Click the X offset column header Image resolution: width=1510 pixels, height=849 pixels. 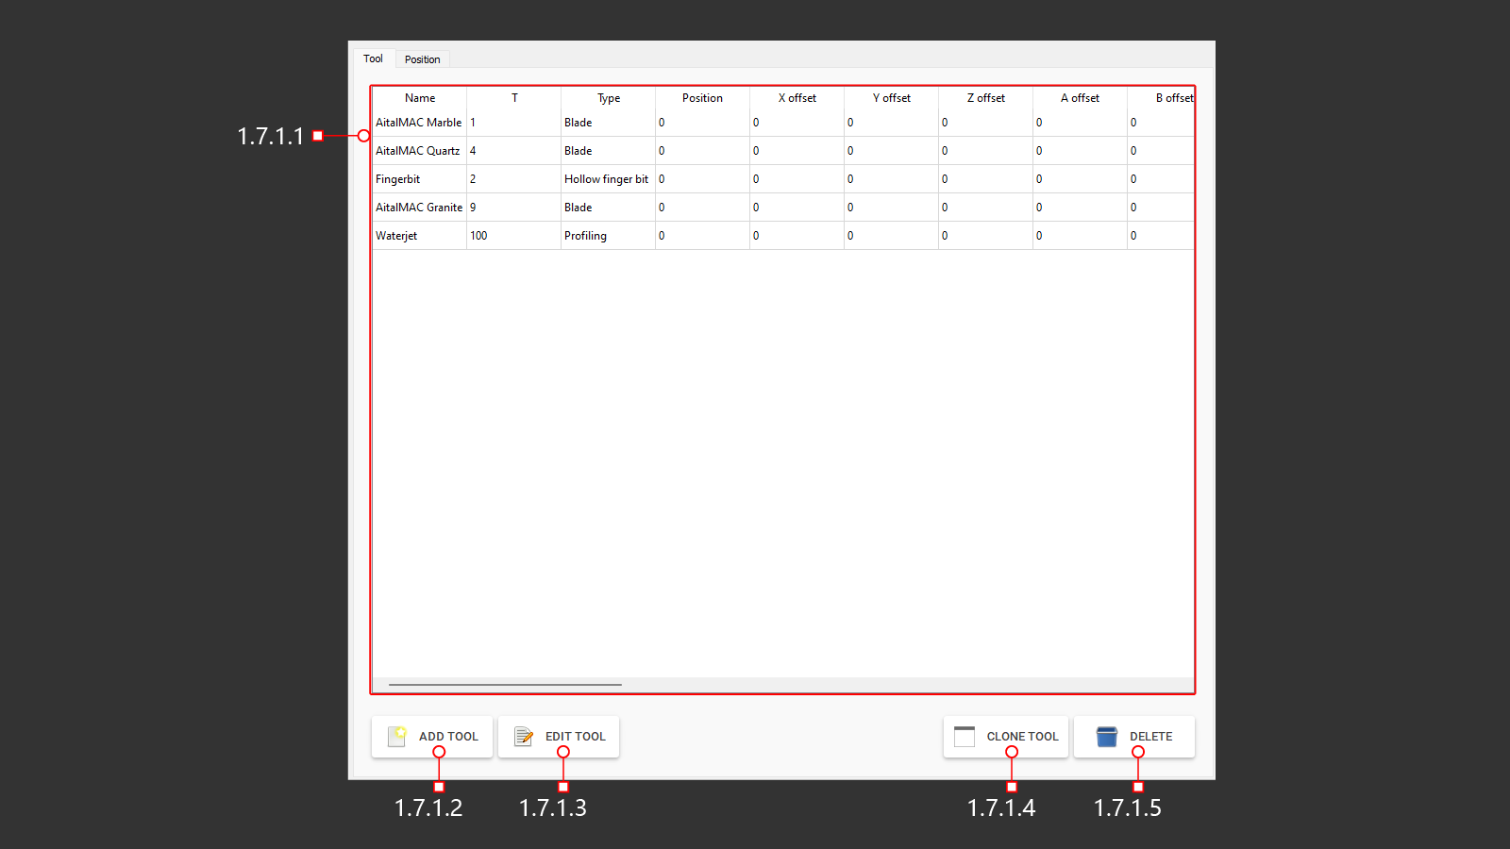(x=797, y=97)
